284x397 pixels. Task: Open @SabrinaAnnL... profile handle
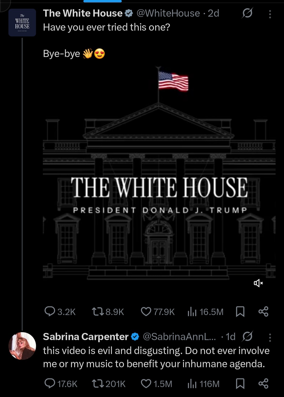(x=179, y=337)
